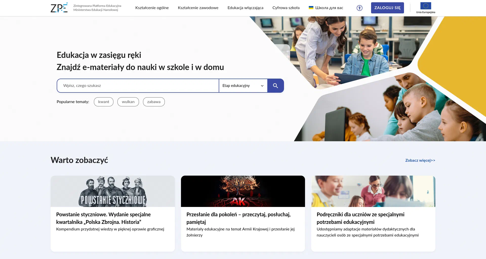Select the kwant popular topic tag
The width and height of the screenshot is (486, 259).
pyautogui.click(x=104, y=102)
